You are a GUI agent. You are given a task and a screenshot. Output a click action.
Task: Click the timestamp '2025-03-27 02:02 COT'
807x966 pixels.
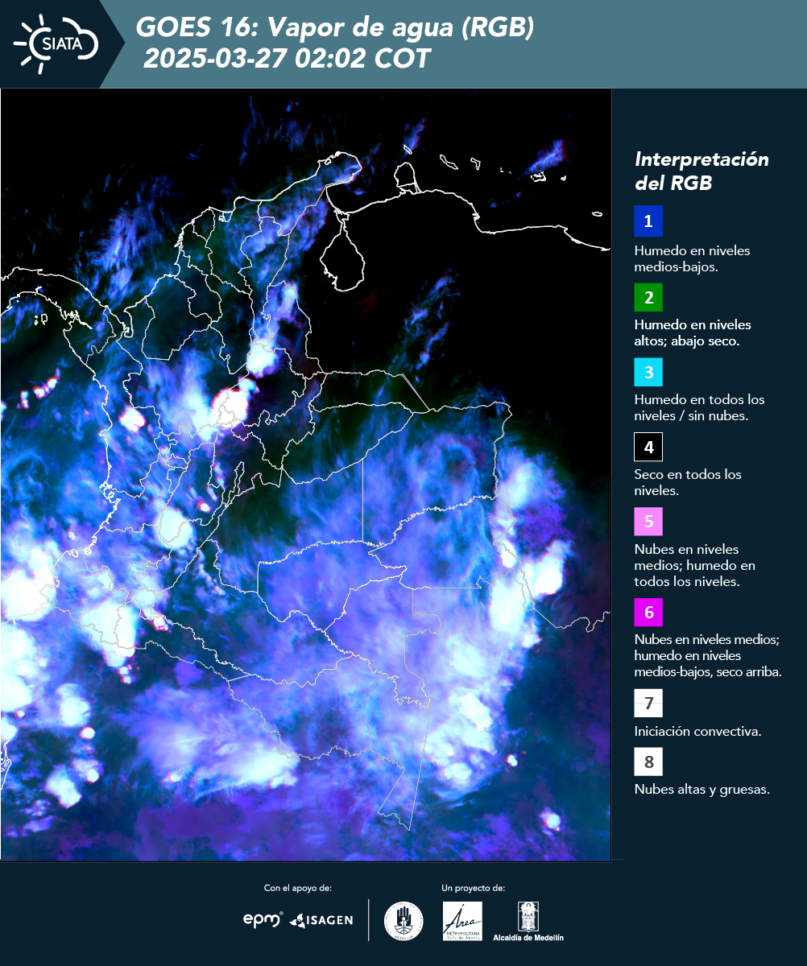point(287,59)
